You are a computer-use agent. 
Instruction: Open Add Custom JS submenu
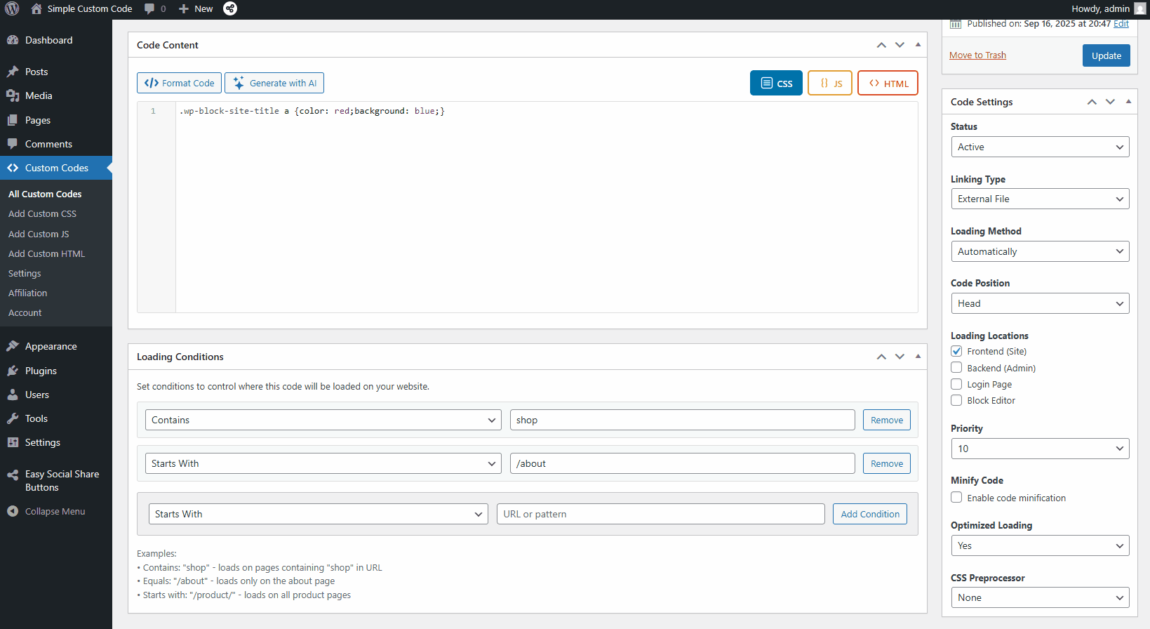[x=39, y=234]
